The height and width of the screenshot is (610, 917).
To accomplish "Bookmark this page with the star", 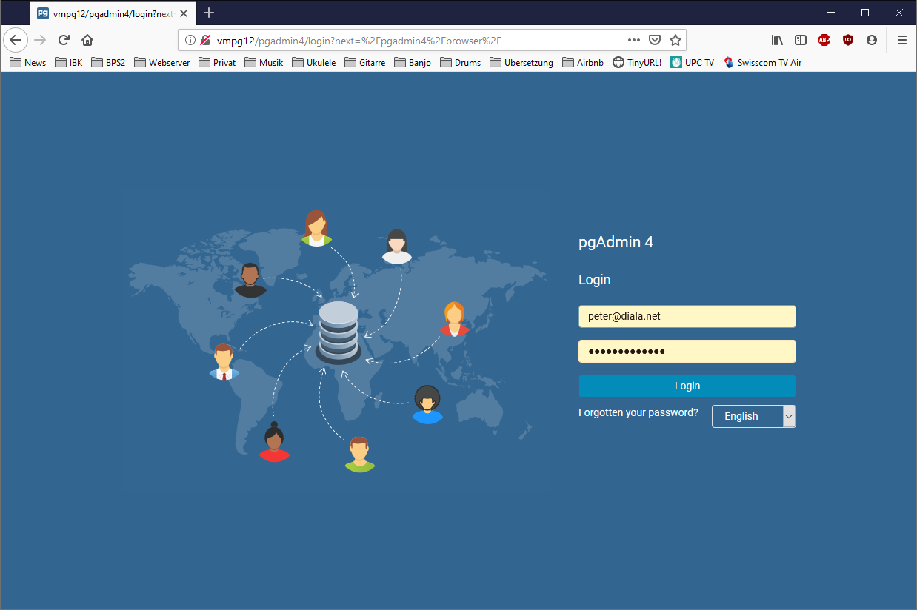I will pos(676,40).
